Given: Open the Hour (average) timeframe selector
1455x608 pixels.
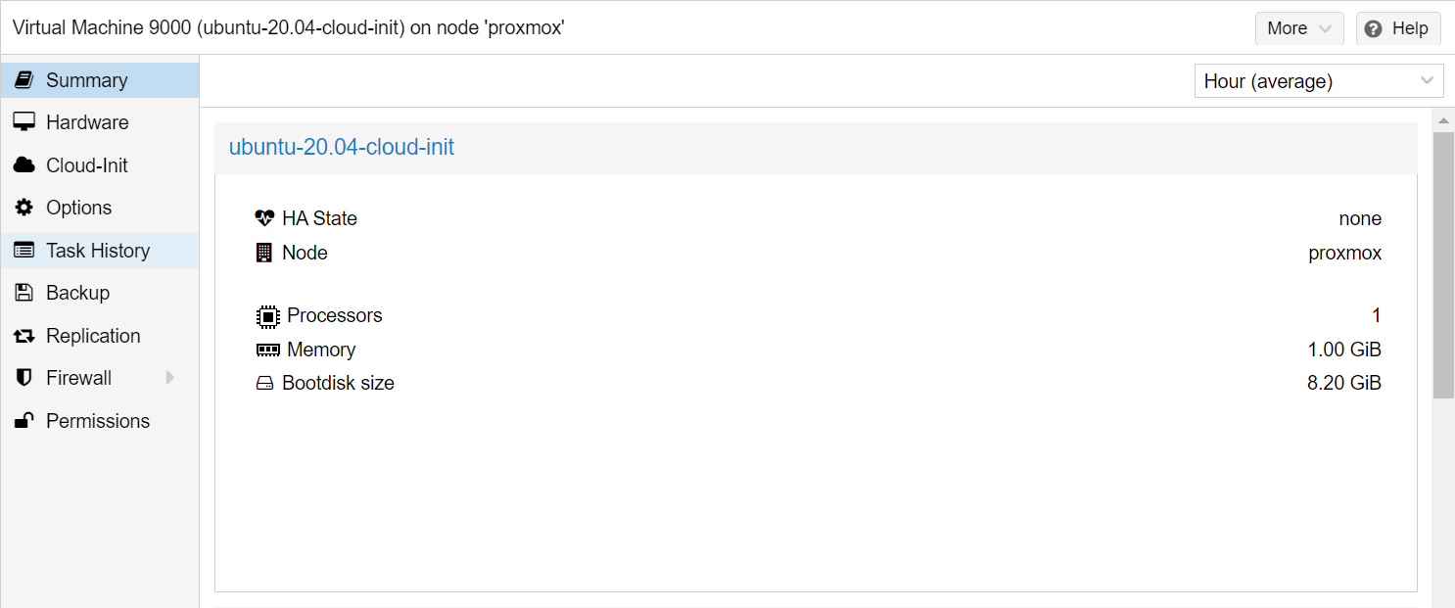Looking at the screenshot, I should coord(1318,81).
